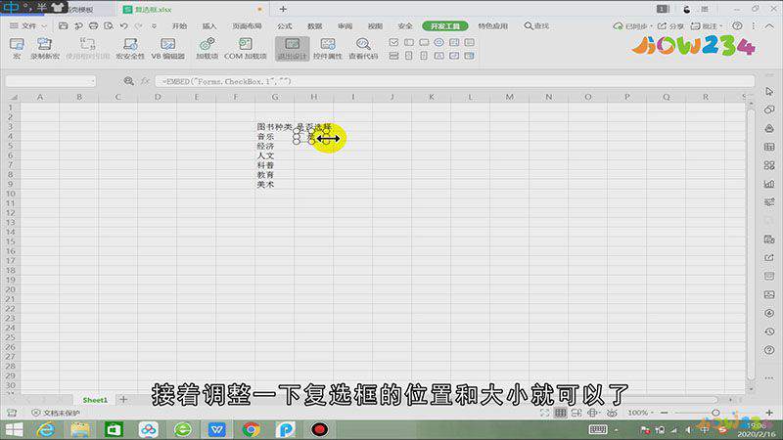Toggle 使用相对引用 relative reference
The height and width of the screenshot is (440, 783).
tap(87, 48)
